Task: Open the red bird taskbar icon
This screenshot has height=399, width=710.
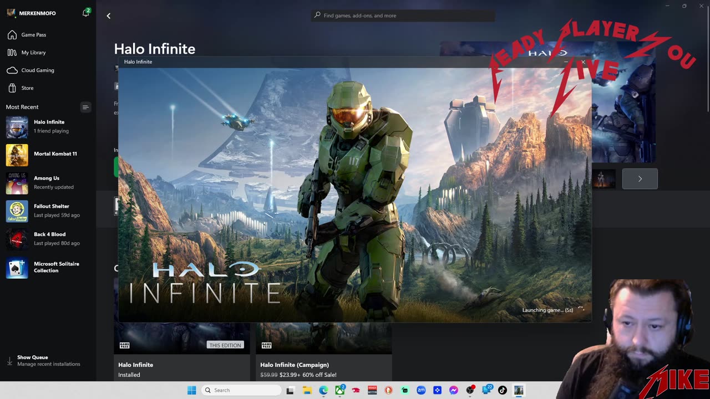Action: pos(356,390)
